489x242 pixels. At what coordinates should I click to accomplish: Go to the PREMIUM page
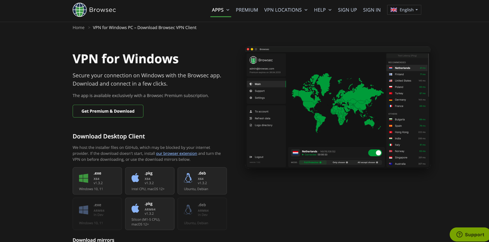(x=247, y=10)
